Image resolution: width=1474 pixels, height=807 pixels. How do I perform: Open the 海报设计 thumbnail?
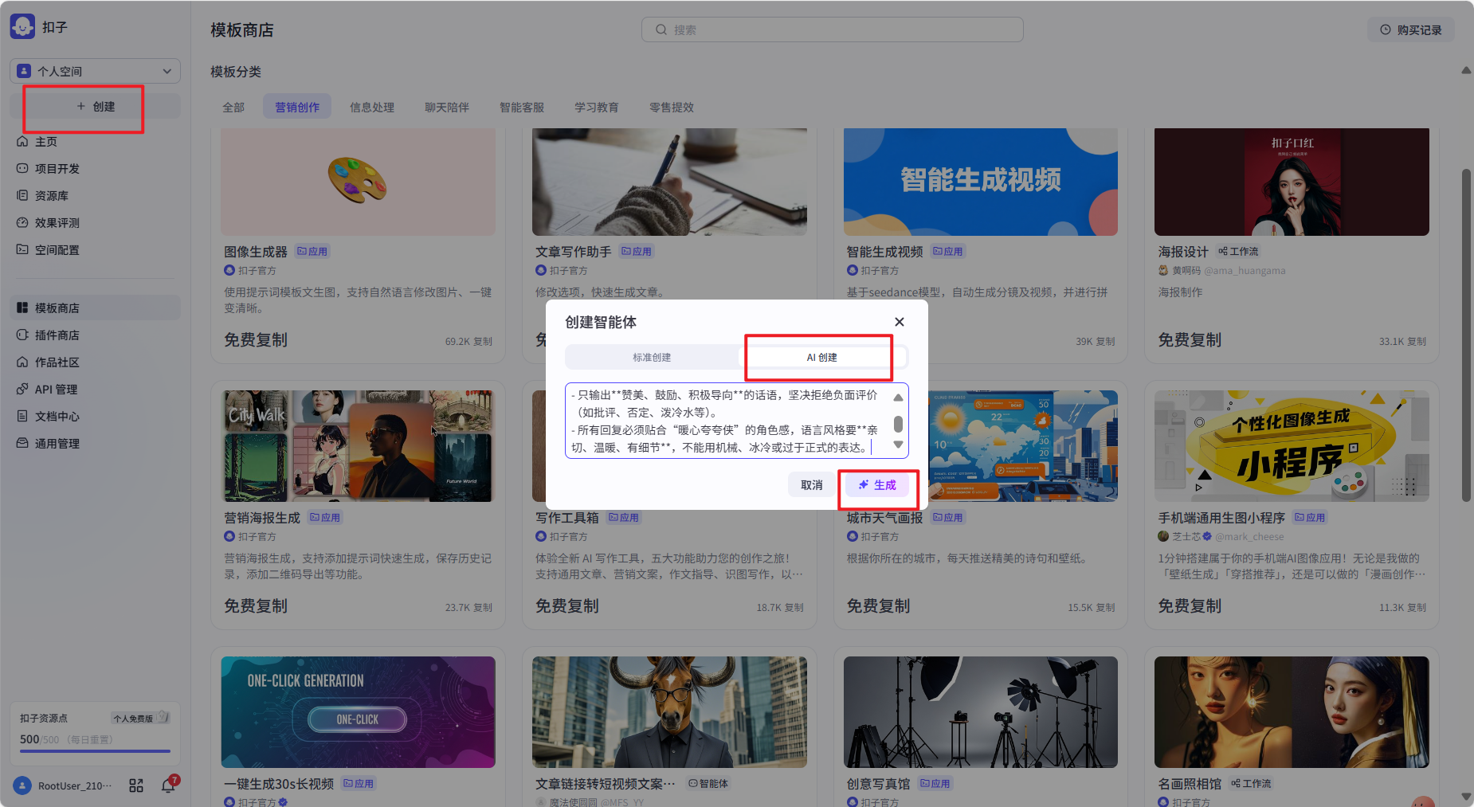pyautogui.click(x=1292, y=182)
